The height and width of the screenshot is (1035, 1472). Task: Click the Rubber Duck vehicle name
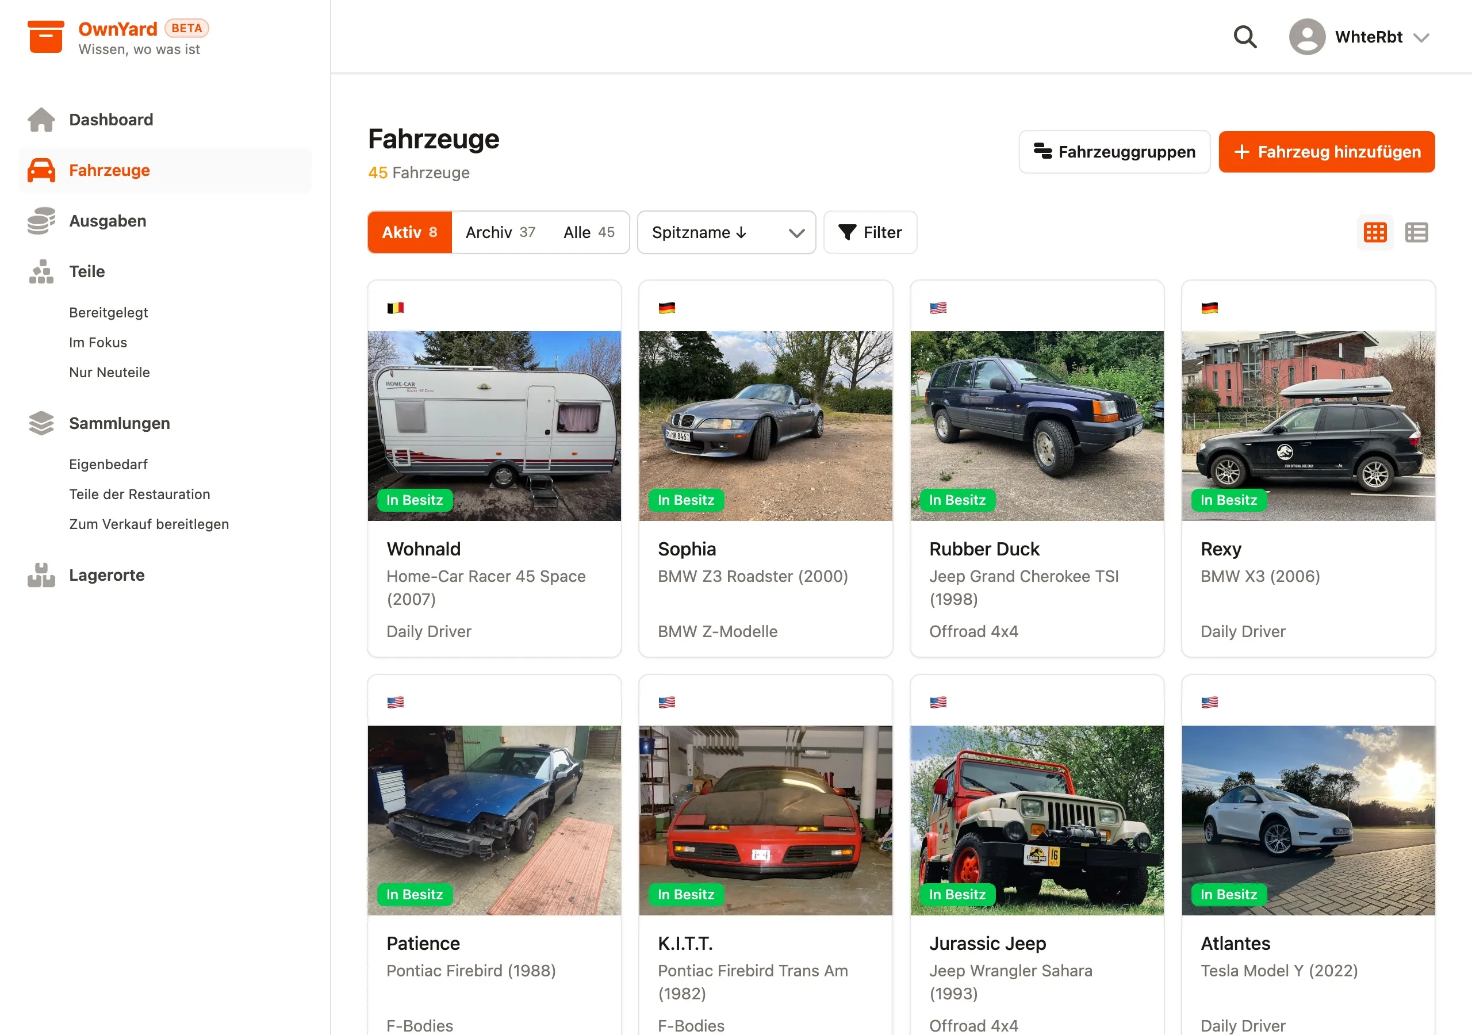tap(984, 549)
